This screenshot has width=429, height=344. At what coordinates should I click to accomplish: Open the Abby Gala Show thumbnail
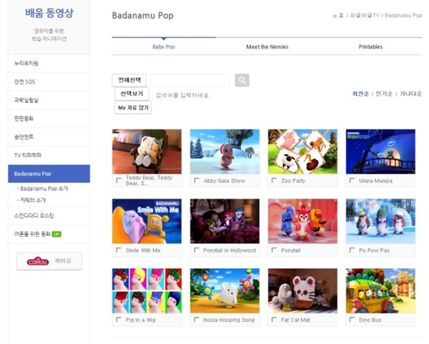click(225, 152)
